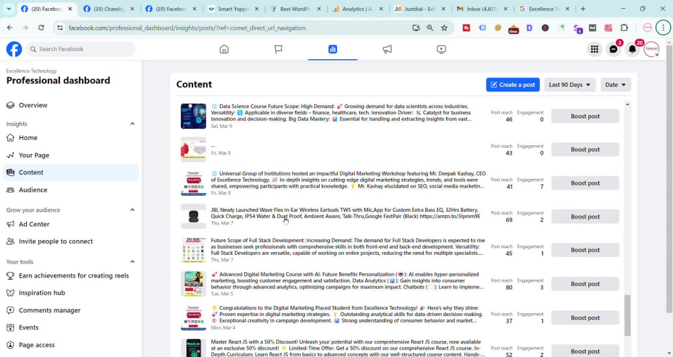Click in the Search Facebook field

tap(81, 49)
